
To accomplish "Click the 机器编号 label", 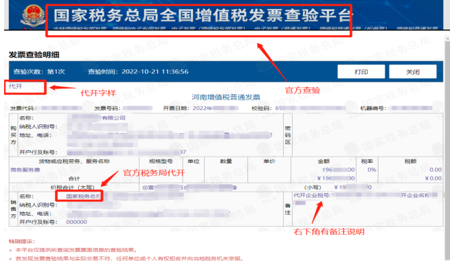I will point(373,108).
